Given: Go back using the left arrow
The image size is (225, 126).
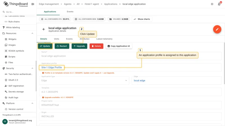Looking at the screenshot, I should point(44,29).
